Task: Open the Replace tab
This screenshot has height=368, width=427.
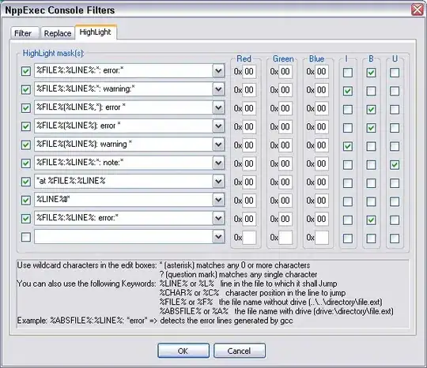Action: tap(58, 33)
